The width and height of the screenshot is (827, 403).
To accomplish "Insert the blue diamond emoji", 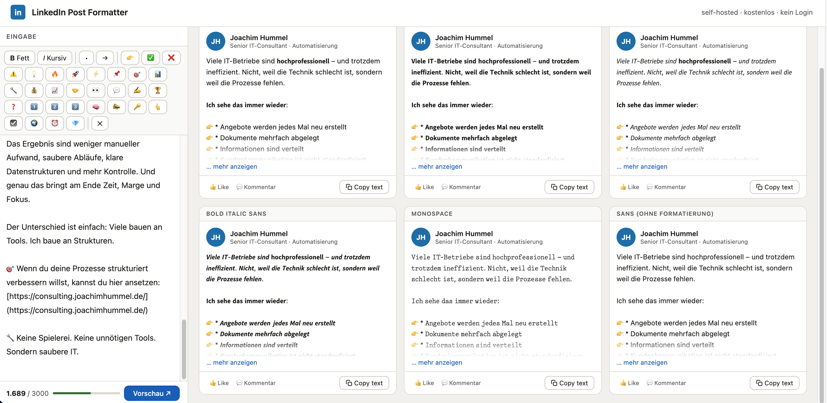I will click(75, 123).
